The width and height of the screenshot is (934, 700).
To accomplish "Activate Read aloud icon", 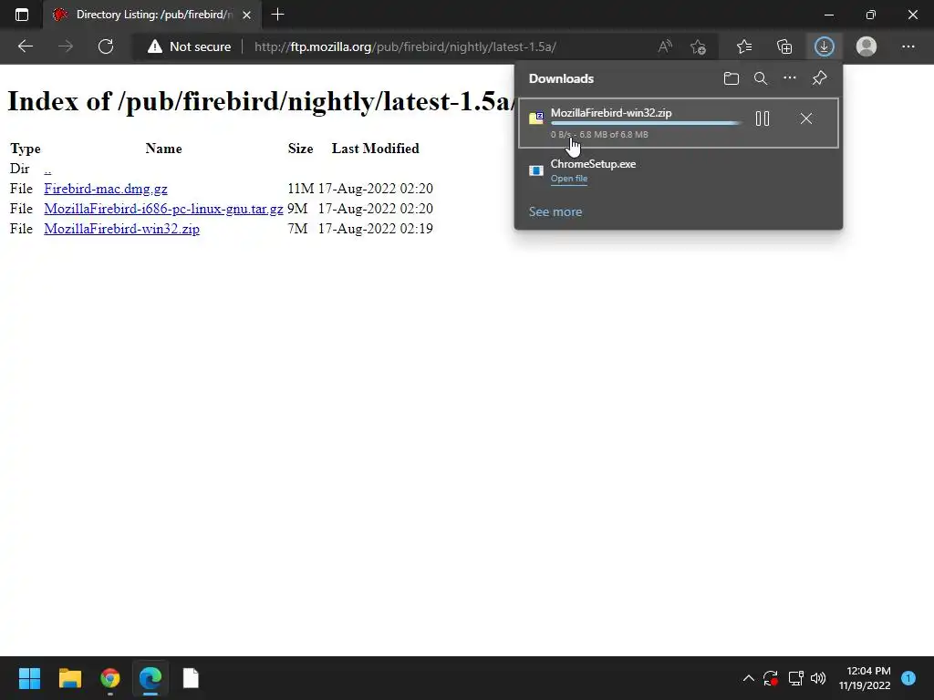I will pyautogui.click(x=665, y=46).
